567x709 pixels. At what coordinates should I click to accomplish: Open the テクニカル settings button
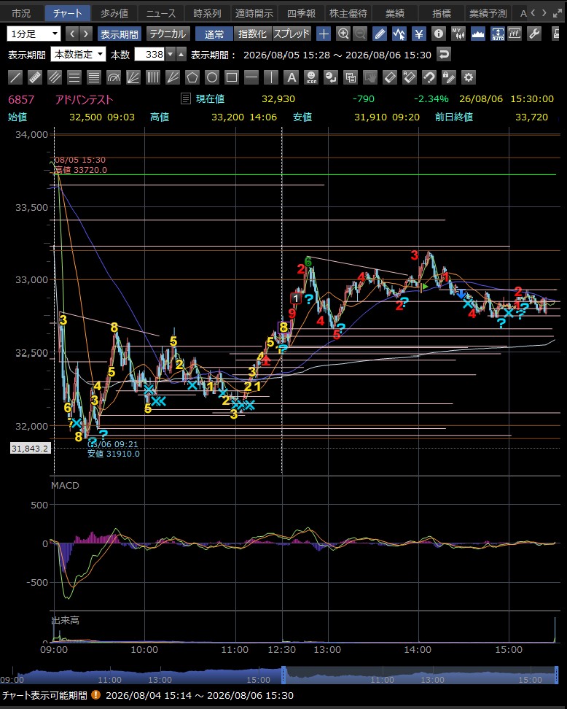click(168, 34)
